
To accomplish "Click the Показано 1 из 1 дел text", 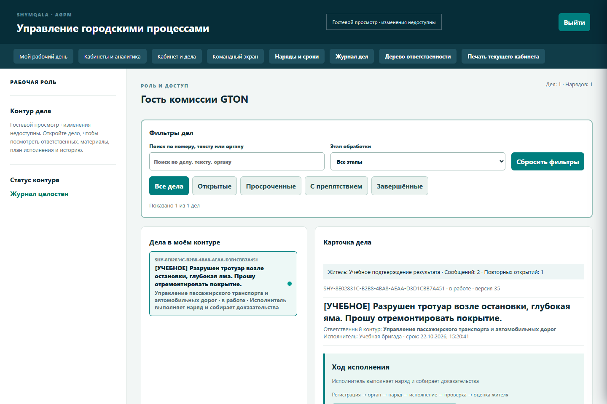I will point(175,206).
